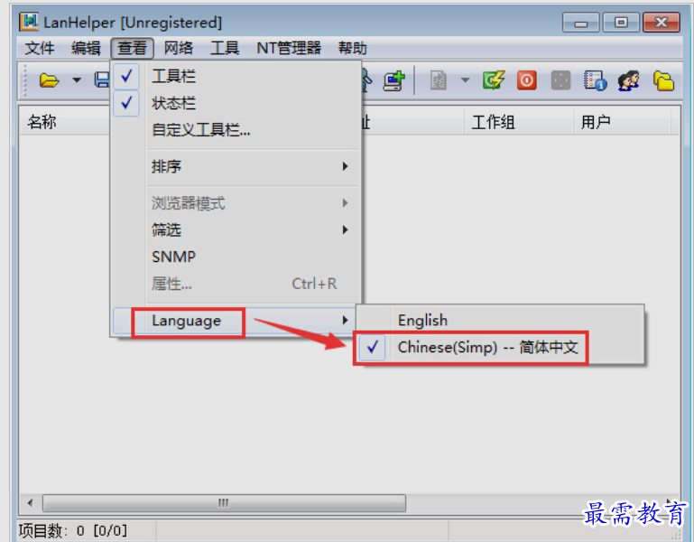Click the grayed document toolbar icon

439,80
